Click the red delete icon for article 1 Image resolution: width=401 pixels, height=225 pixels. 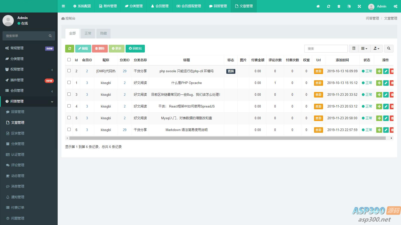click(x=392, y=83)
